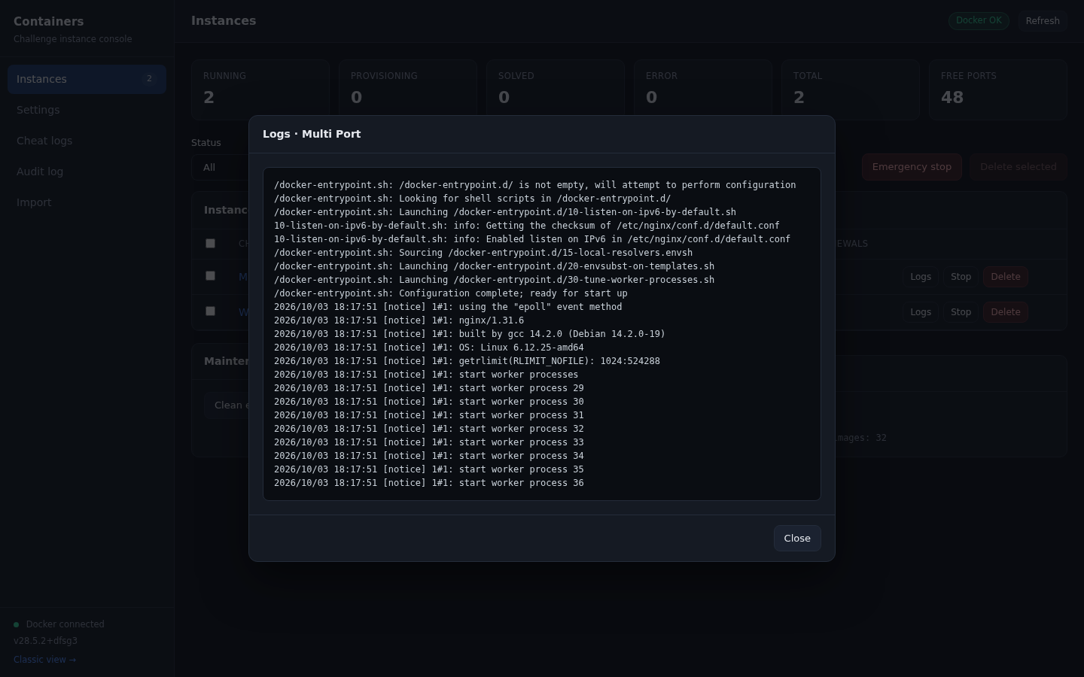The height and width of the screenshot is (677, 1084).
Task: Click the Docker version text v28.5.2+dfsg3
Action: (x=45, y=641)
